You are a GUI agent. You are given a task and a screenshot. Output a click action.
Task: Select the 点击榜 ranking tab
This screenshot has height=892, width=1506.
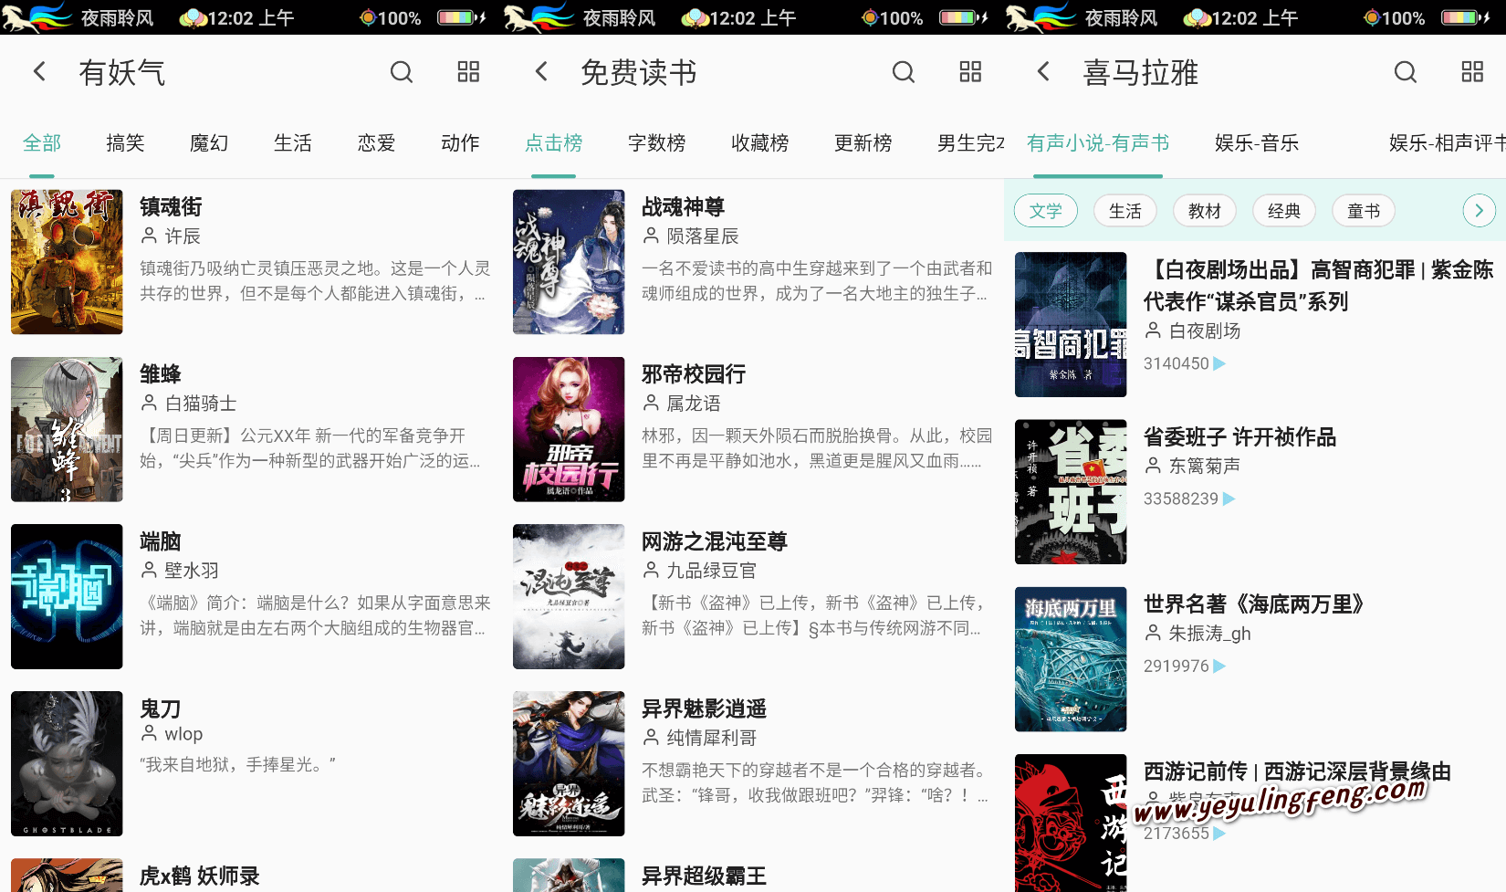(553, 142)
